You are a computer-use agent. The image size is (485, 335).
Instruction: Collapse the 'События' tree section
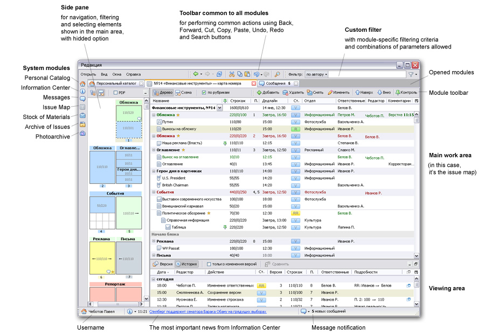154,192
